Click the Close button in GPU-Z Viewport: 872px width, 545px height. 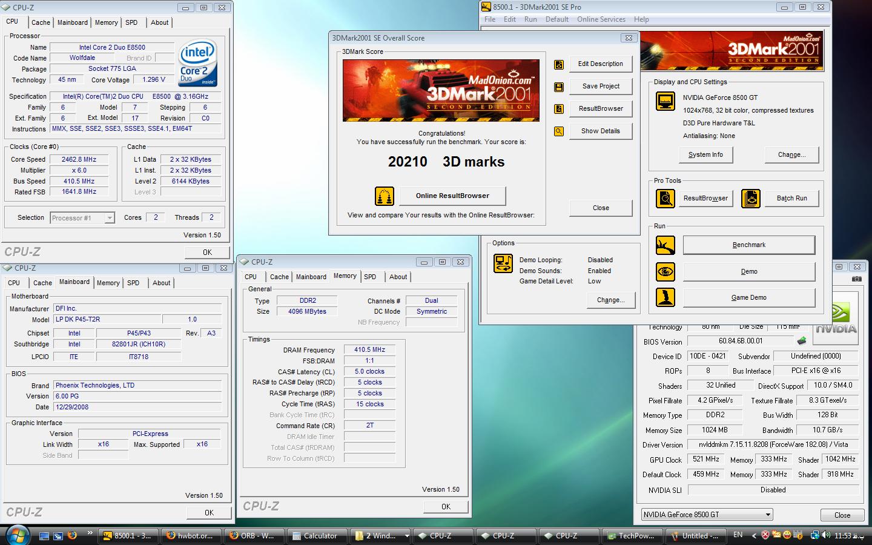(x=842, y=515)
